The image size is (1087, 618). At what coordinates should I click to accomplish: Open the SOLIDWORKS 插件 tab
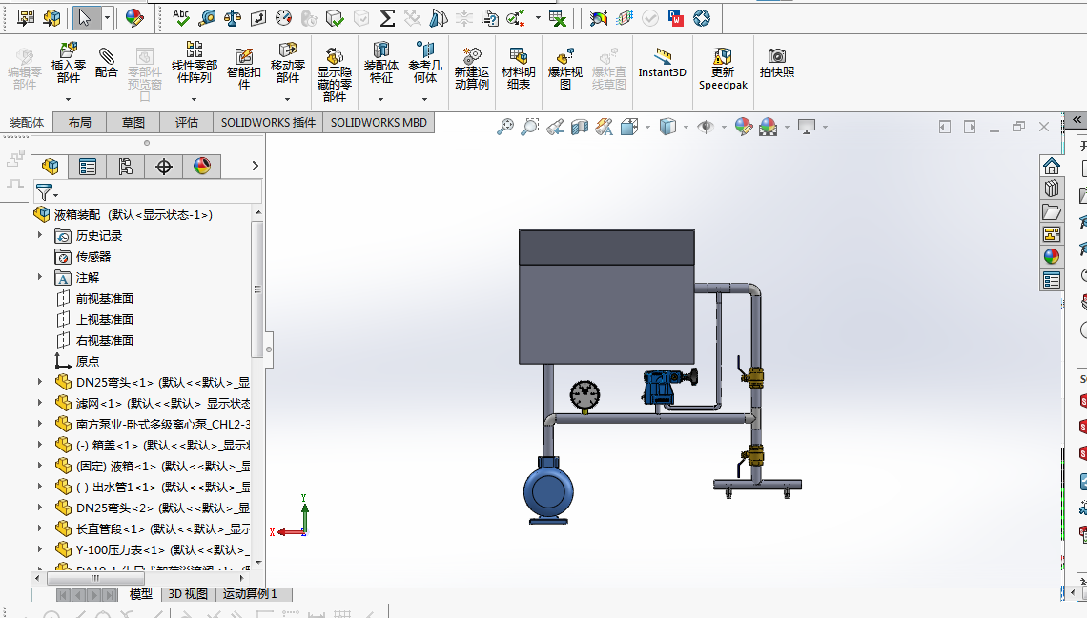[268, 123]
